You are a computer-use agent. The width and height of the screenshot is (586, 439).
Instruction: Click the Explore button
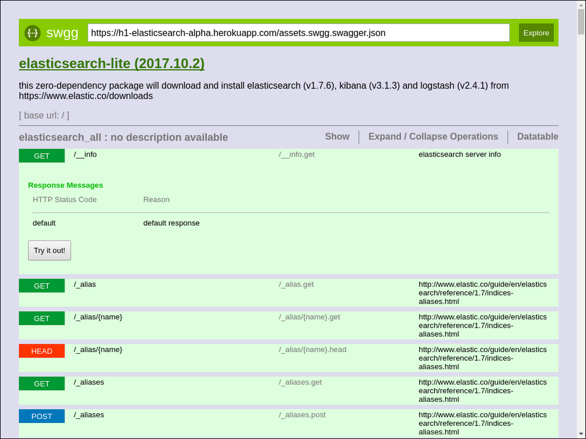point(536,33)
